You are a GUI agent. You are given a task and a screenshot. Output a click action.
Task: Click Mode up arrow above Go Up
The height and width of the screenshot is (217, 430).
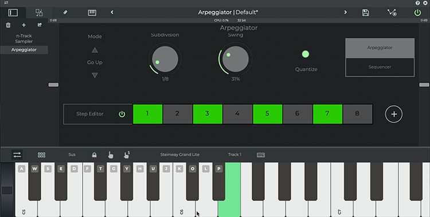95,50
